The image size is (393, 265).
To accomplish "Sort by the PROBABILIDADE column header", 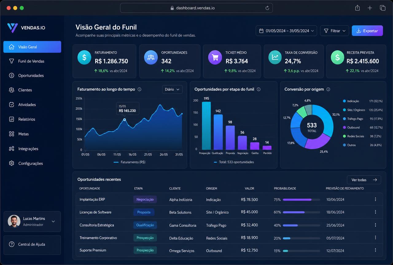I will tap(285, 188).
